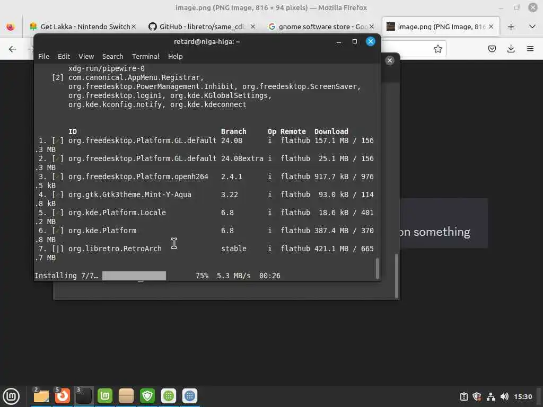Open the Help menu in terminal
Image resolution: width=543 pixels, height=407 pixels.
[x=175, y=56]
